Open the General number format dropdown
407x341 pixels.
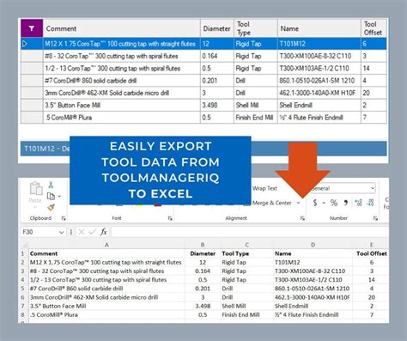(x=373, y=188)
